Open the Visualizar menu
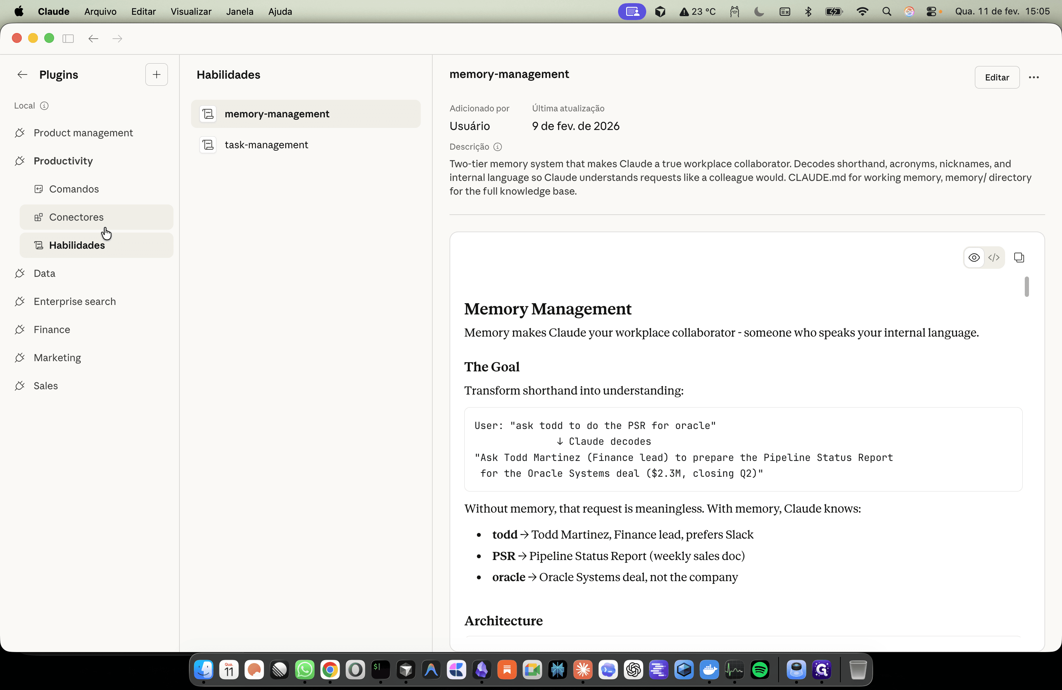Screen dimensions: 1062x690 click(191, 12)
